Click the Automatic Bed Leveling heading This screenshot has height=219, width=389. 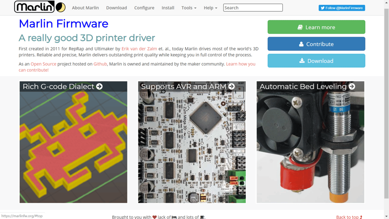[303, 86]
